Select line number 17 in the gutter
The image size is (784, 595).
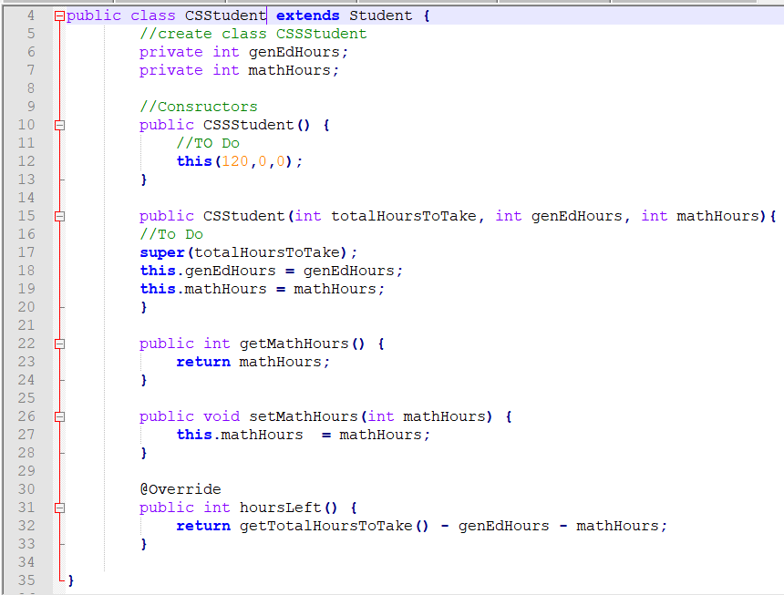pos(27,252)
